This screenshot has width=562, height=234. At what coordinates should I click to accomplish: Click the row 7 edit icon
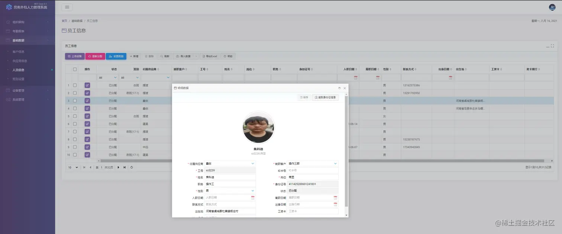[x=87, y=132]
